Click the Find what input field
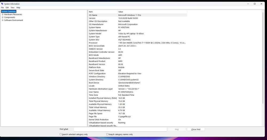The image size is (267, 140). [x=120, y=129]
